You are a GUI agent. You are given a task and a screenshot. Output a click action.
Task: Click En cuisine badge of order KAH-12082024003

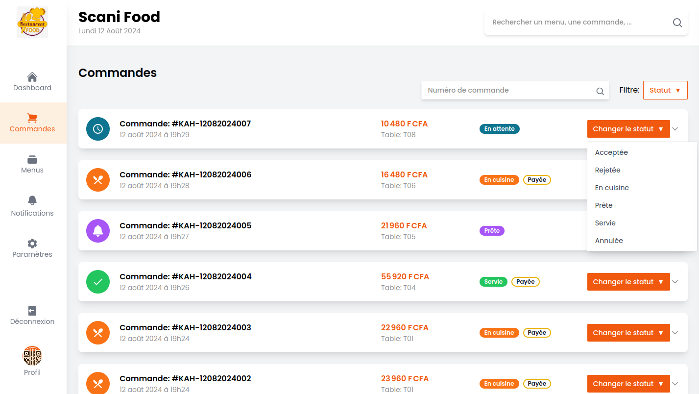499,333
